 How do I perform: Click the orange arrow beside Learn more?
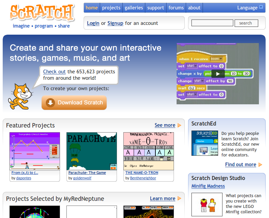pyautogui.click(x=179, y=198)
